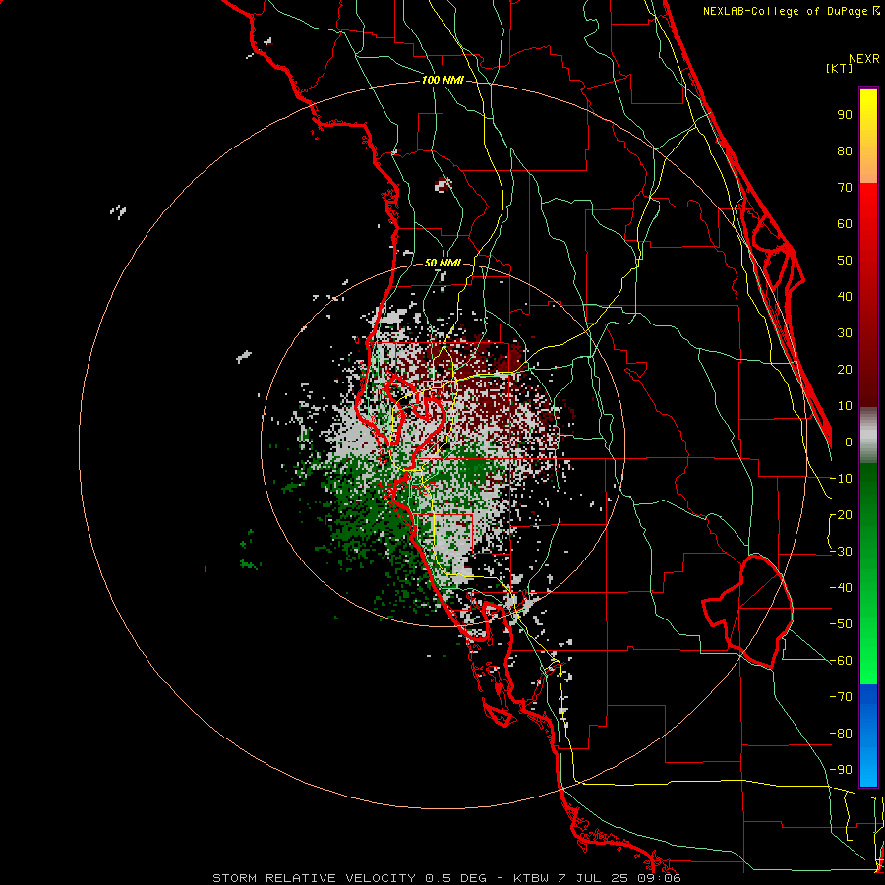Click the 70 value on the velocity scale
Viewport: 885px width, 885px height.
tap(845, 188)
